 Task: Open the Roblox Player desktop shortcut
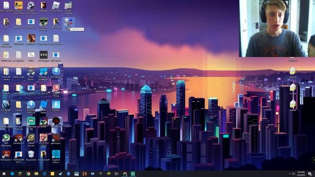[56, 6]
